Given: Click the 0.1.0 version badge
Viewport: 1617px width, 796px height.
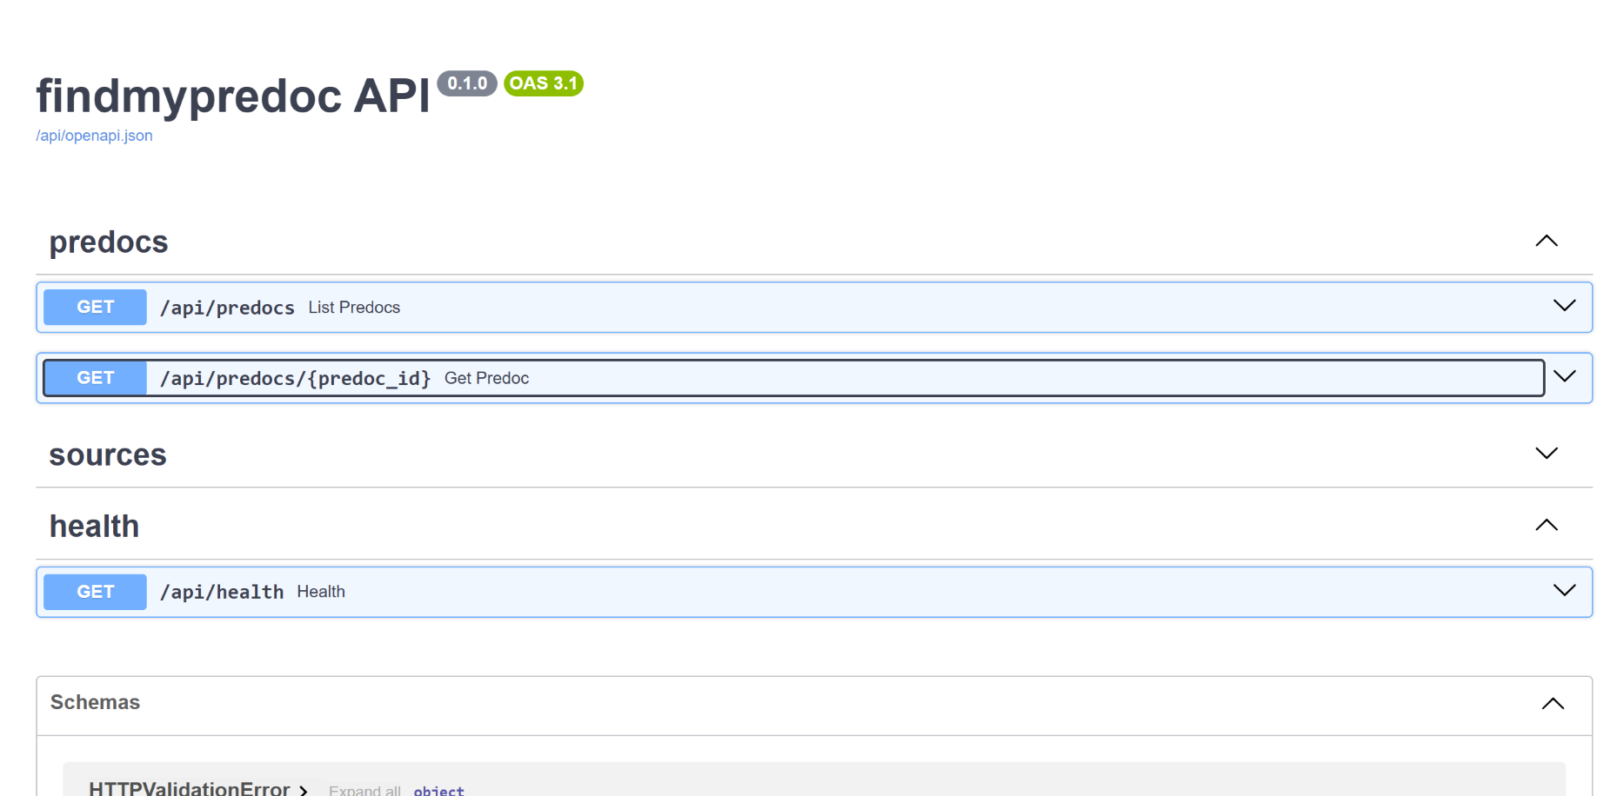Looking at the screenshot, I should (x=467, y=83).
